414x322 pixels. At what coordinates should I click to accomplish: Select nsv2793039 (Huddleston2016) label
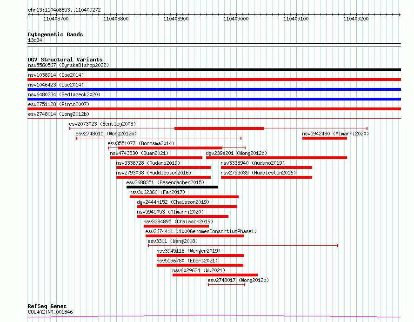tap(258, 173)
